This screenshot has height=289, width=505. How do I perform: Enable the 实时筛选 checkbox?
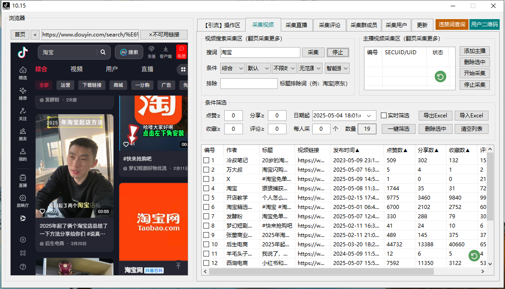point(384,116)
